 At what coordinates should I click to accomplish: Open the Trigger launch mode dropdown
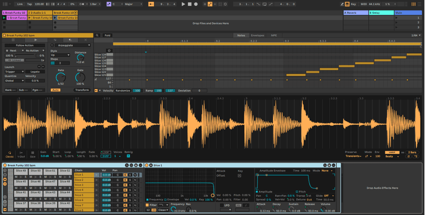pyautogui.click(x=14, y=72)
